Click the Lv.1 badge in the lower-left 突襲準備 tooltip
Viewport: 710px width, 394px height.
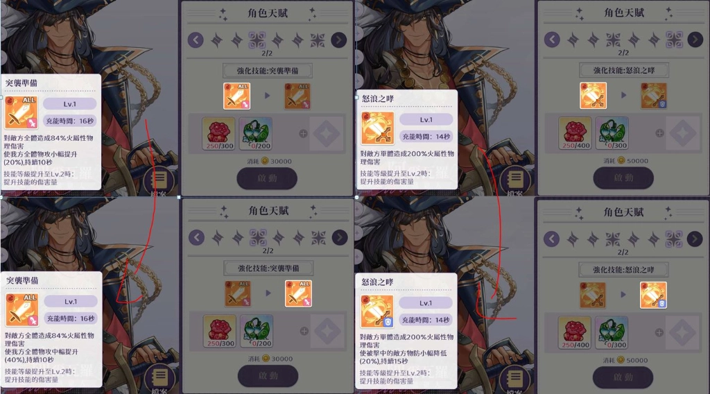click(x=71, y=301)
